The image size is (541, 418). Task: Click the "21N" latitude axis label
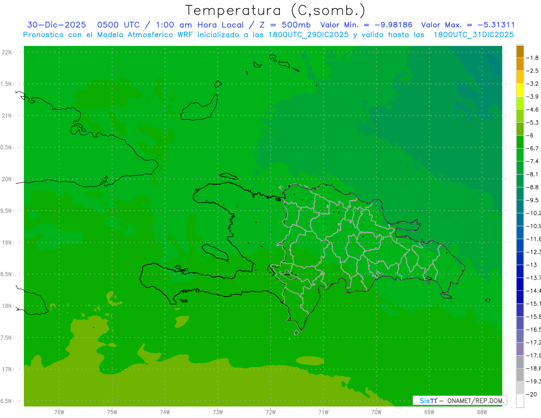[x=7, y=116]
